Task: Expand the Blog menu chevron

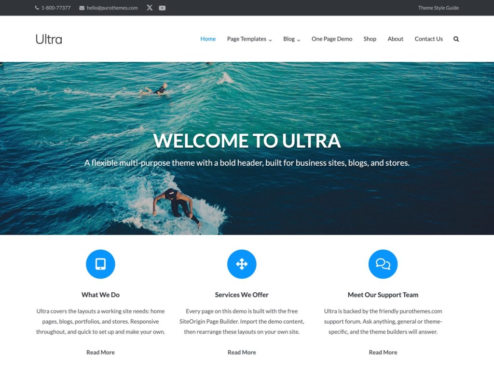Action: tap(299, 40)
